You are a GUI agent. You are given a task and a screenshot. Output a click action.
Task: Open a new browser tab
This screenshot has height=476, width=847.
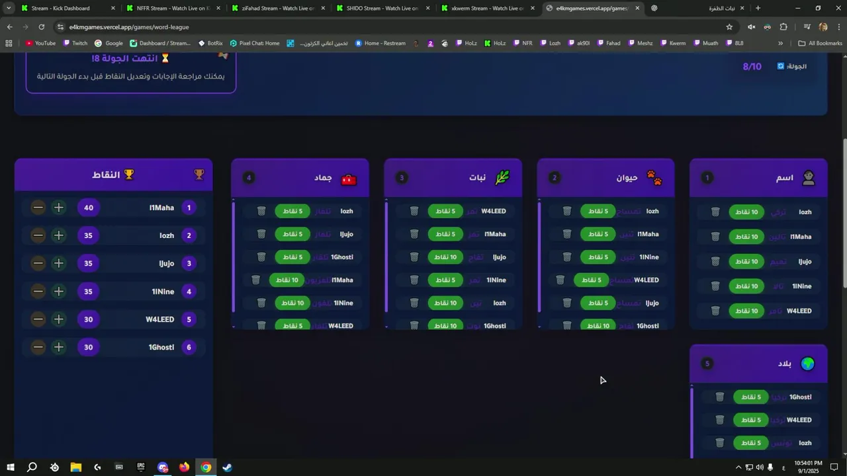[x=758, y=8]
